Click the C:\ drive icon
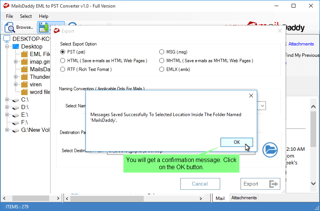320x211 pixels. coord(16,100)
